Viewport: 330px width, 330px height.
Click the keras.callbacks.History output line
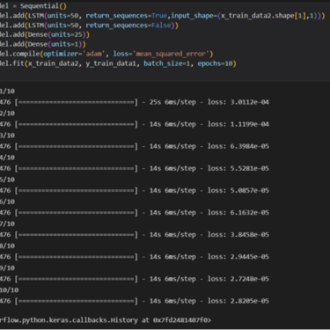(106, 320)
